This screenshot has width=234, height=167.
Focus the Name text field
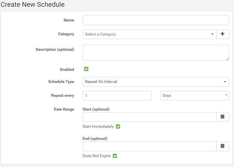[156, 20]
